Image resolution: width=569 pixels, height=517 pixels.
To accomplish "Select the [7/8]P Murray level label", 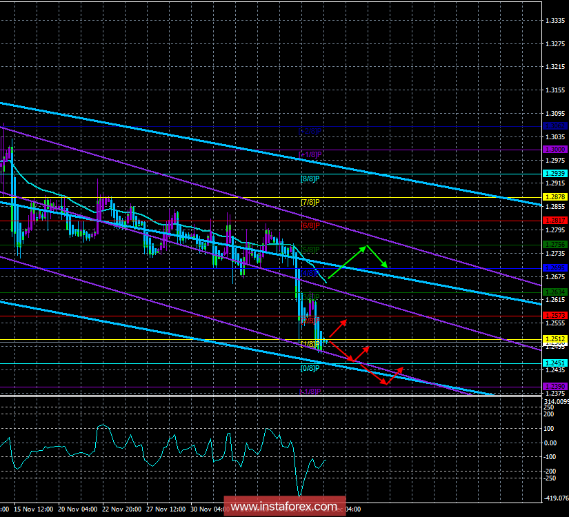I will 310,202.
